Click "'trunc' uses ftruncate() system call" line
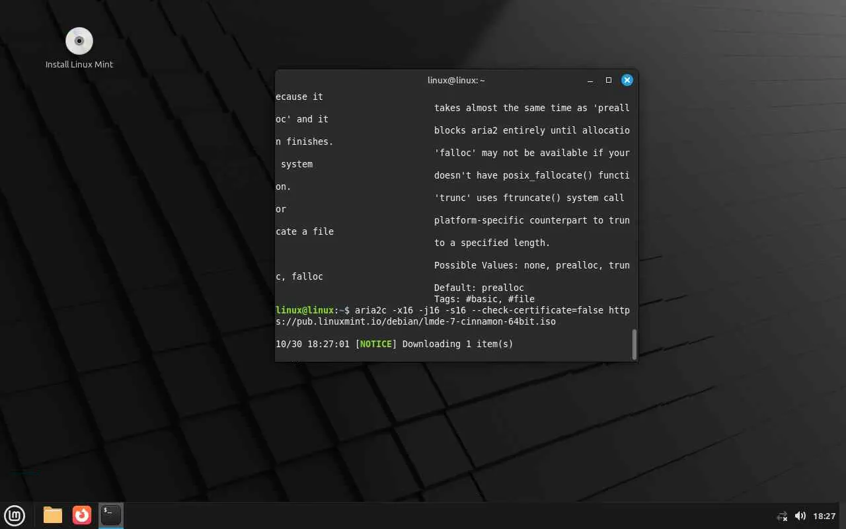The height and width of the screenshot is (529, 846). [529, 198]
